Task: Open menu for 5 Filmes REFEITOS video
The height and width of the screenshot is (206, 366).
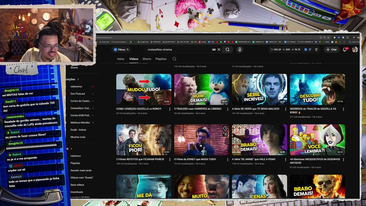Action: (x=170, y=160)
